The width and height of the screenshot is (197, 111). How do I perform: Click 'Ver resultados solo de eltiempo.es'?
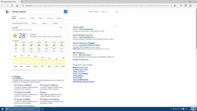25,106
